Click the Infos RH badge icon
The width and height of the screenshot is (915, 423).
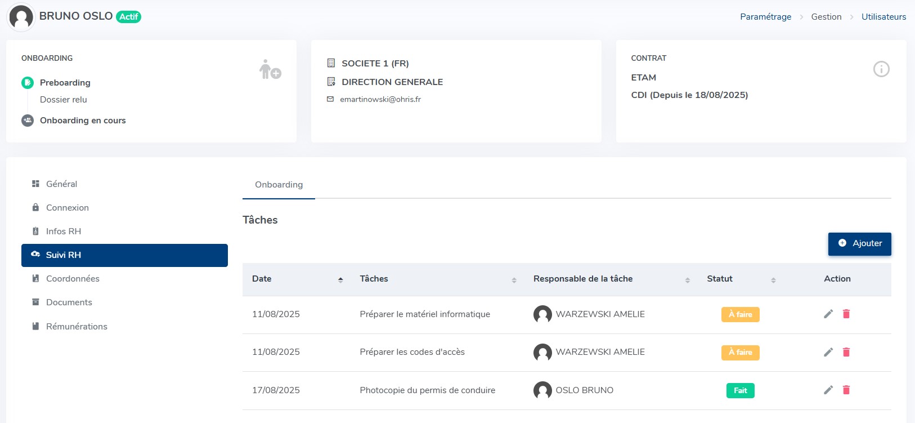[x=35, y=231]
